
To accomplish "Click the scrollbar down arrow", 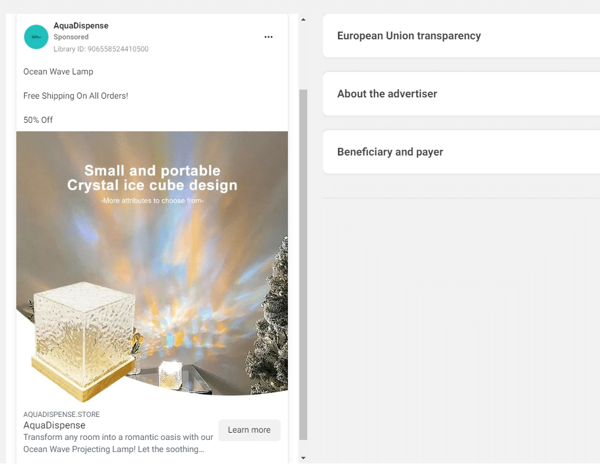I will click(x=304, y=458).
